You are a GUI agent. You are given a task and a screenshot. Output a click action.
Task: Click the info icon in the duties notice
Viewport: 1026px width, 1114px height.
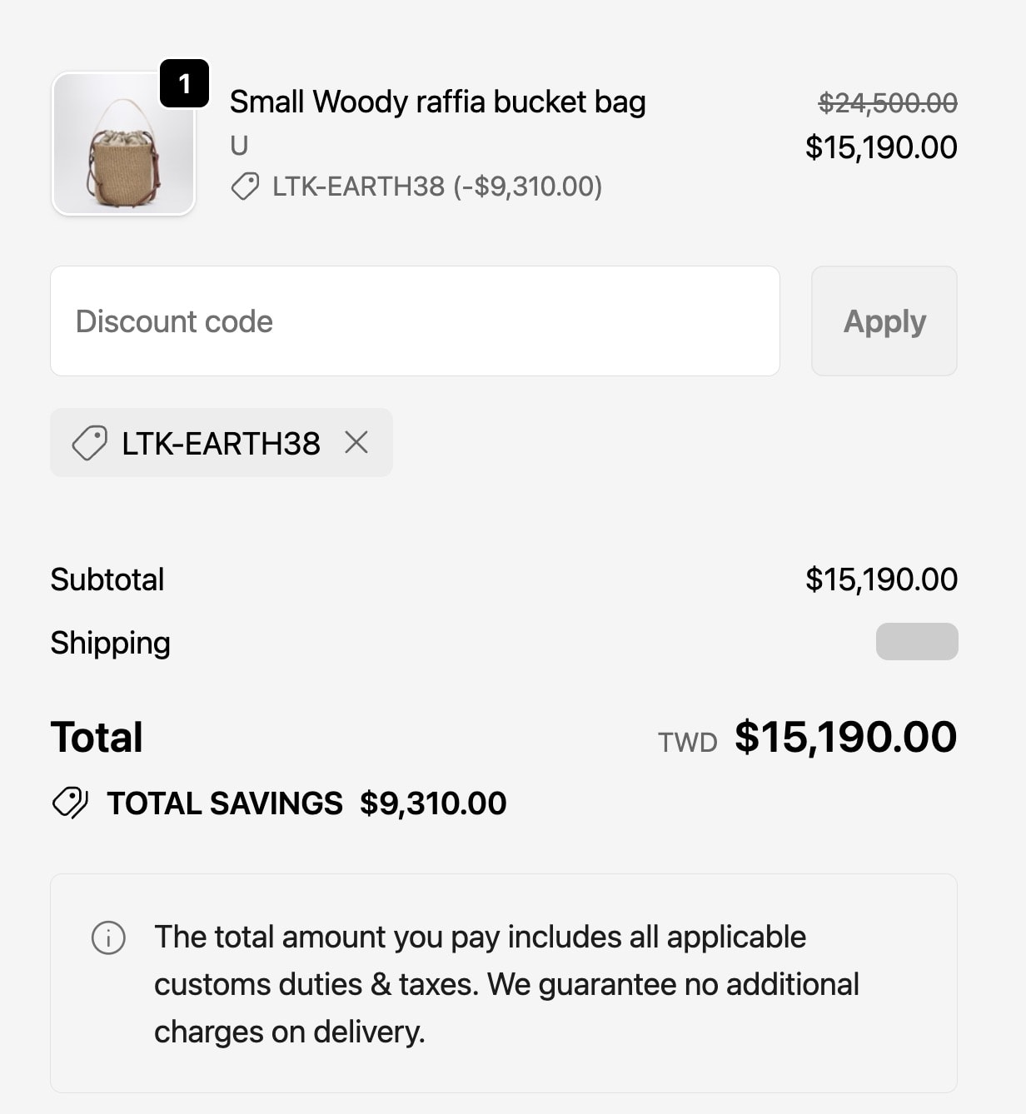(108, 937)
